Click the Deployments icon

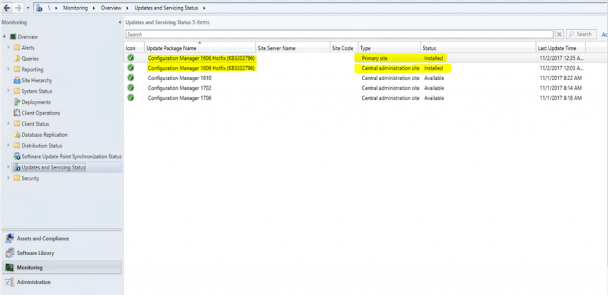(x=17, y=102)
